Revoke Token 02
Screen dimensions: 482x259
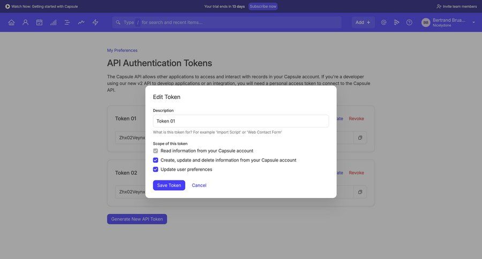[356, 173]
